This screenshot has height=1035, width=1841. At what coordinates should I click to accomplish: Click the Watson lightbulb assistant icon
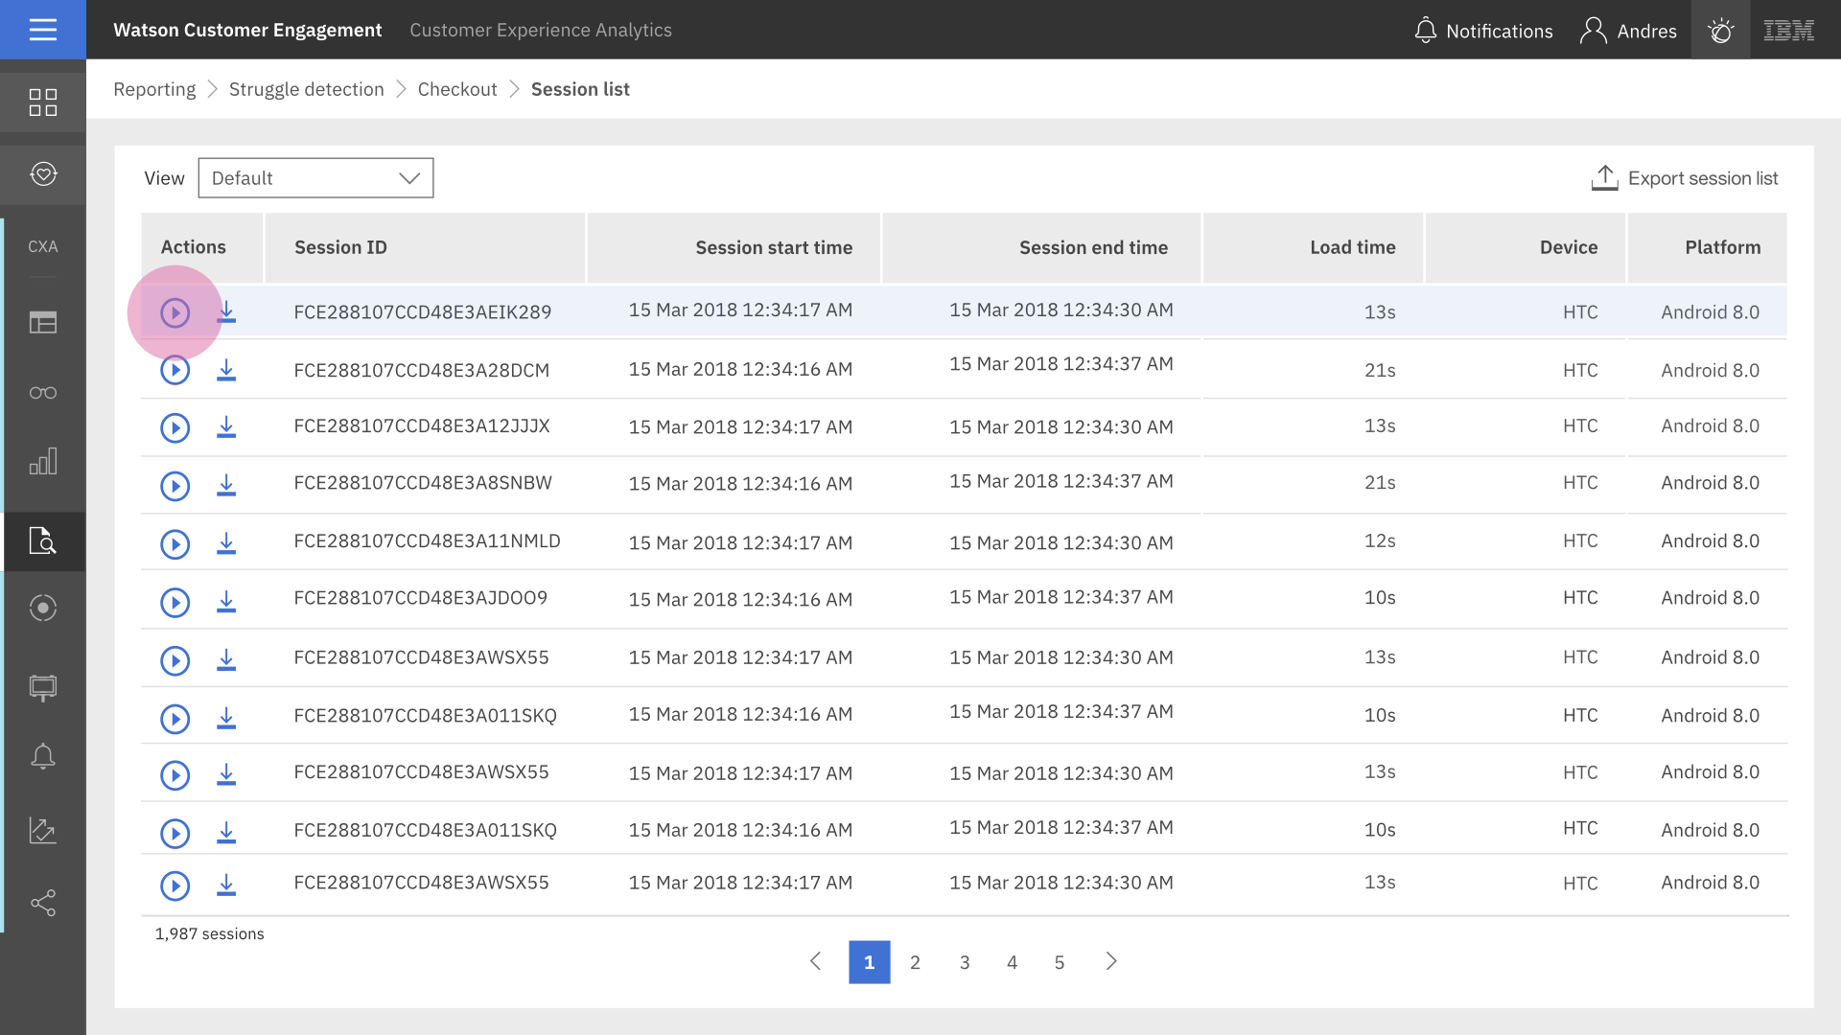point(1721,31)
